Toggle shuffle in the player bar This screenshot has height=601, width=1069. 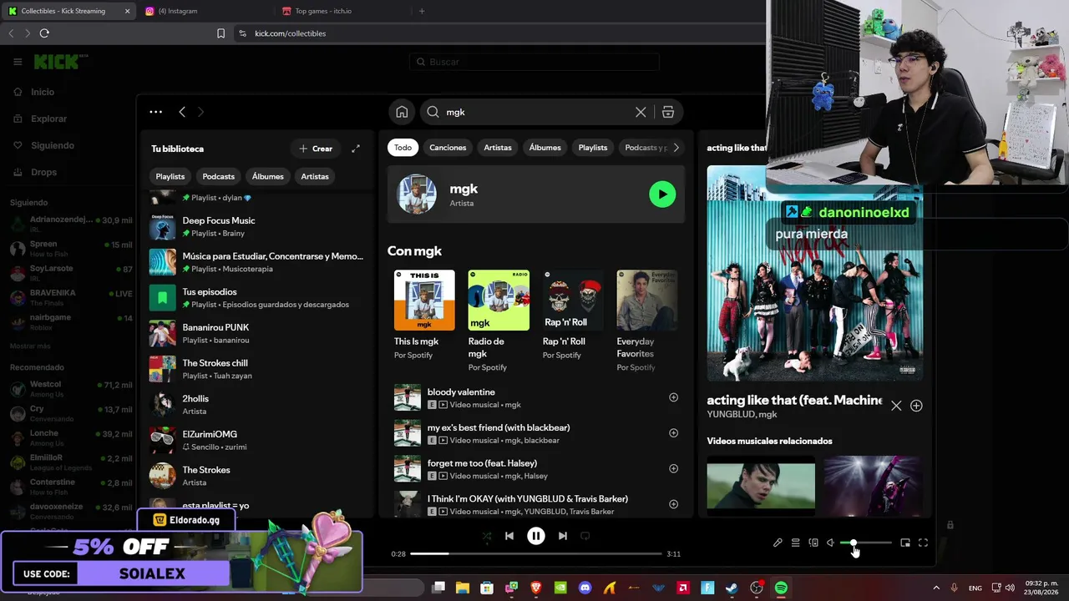487,536
